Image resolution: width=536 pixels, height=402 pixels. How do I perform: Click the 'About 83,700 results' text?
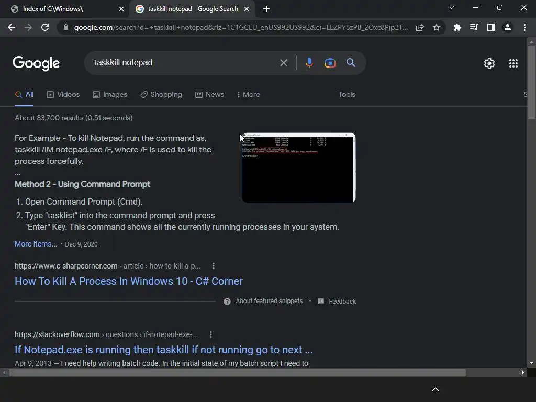(73, 118)
